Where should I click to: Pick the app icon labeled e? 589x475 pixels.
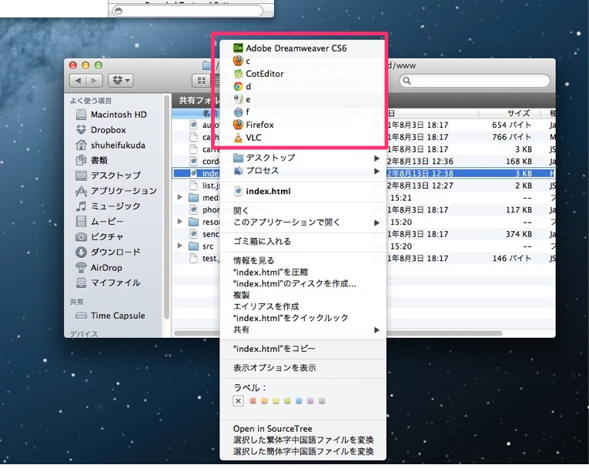tap(238, 99)
